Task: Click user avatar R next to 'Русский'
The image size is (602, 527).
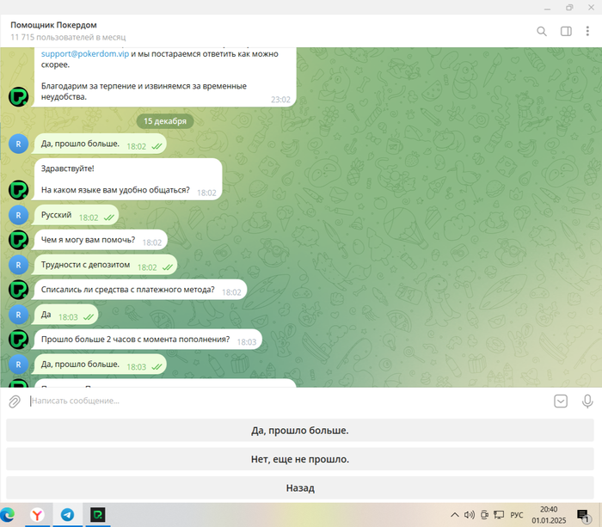Action: pyautogui.click(x=18, y=215)
